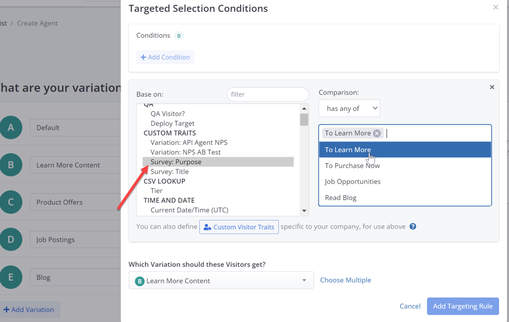The height and width of the screenshot is (322, 509).
Task: Click the Choose Multiple link
Action: point(345,280)
